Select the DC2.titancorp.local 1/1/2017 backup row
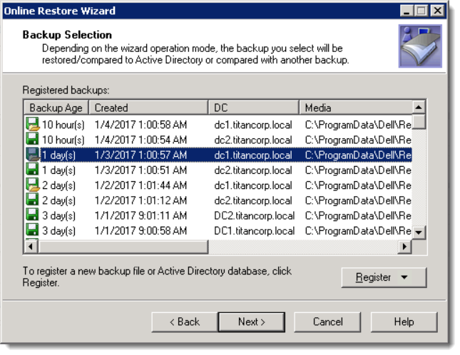 click(x=254, y=215)
